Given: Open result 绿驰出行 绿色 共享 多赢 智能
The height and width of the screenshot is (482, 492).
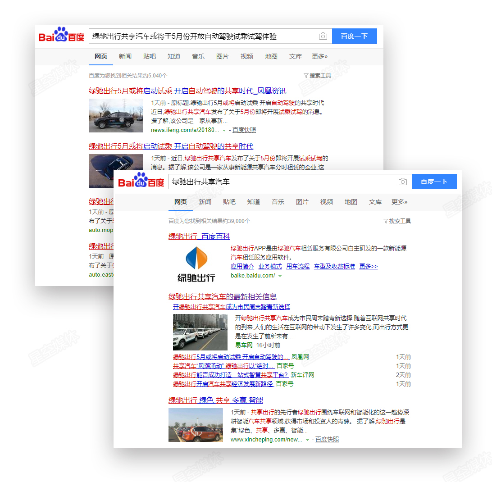Looking at the screenshot, I should [216, 400].
